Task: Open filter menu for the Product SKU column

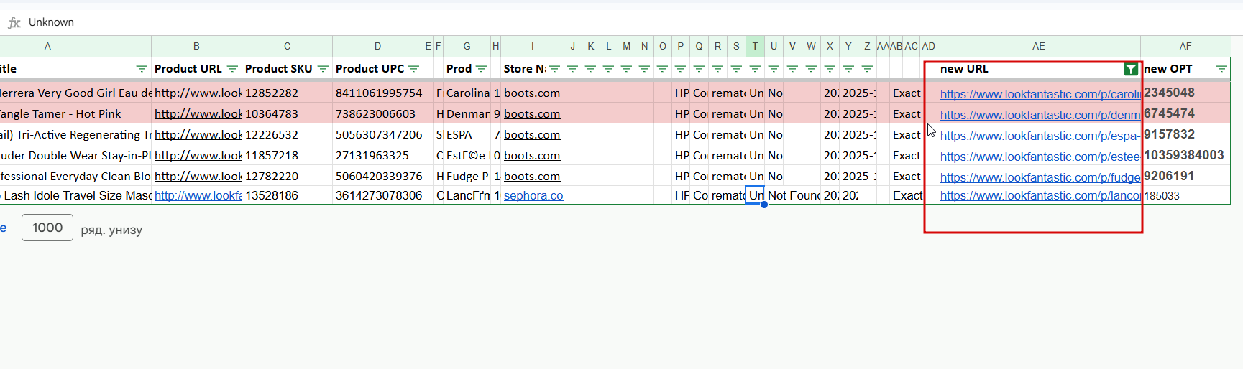Action: [x=323, y=69]
